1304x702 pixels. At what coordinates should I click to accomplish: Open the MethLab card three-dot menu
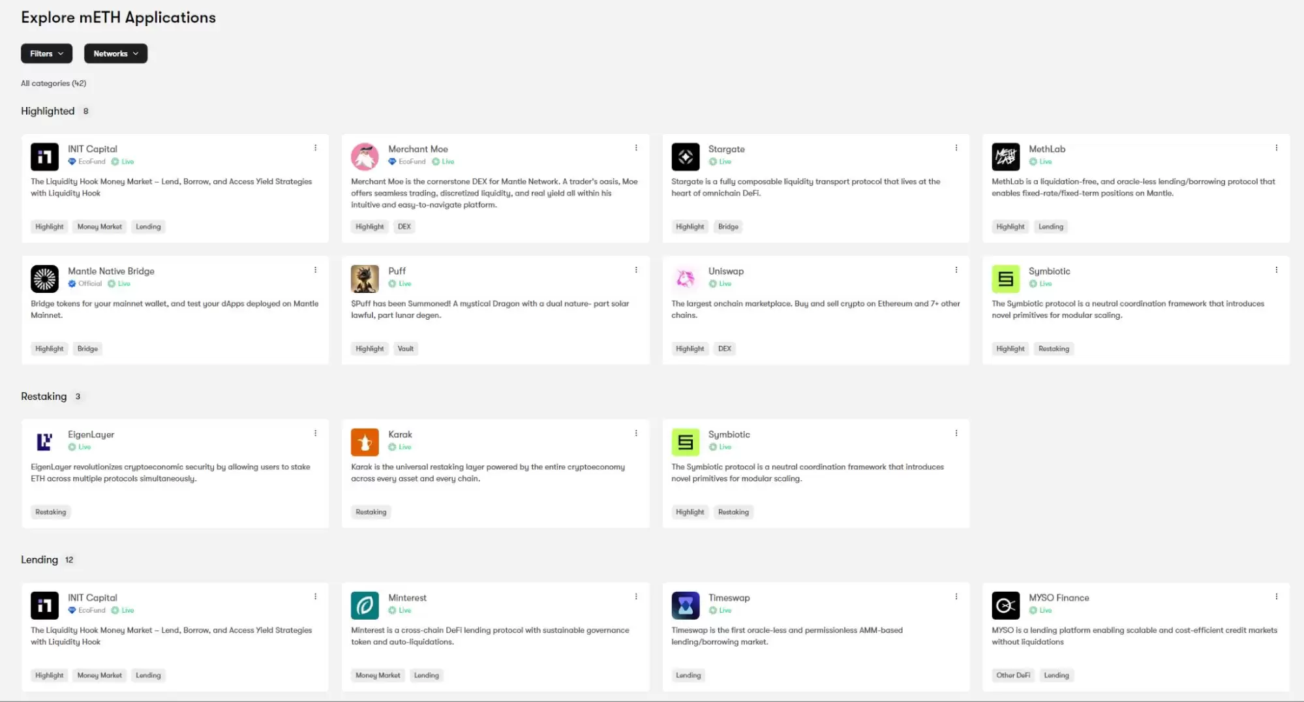click(x=1277, y=148)
